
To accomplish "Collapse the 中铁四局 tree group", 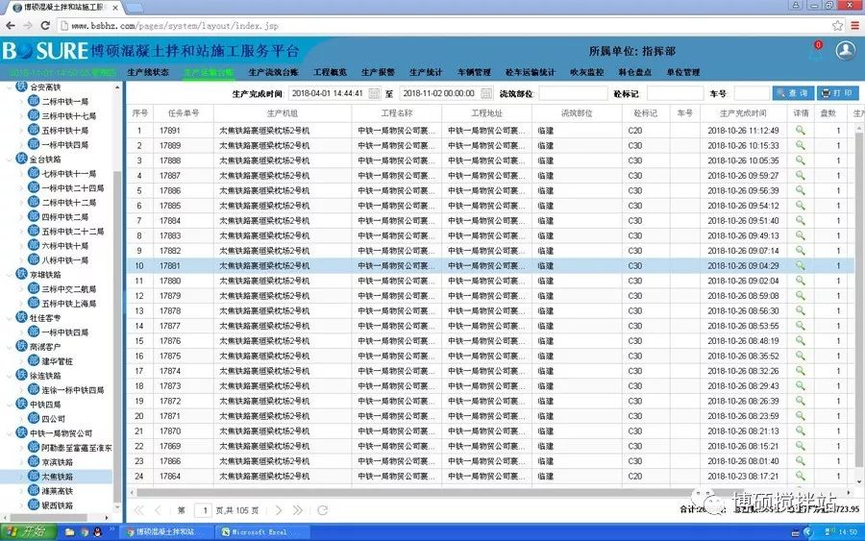I will point(9,405).
